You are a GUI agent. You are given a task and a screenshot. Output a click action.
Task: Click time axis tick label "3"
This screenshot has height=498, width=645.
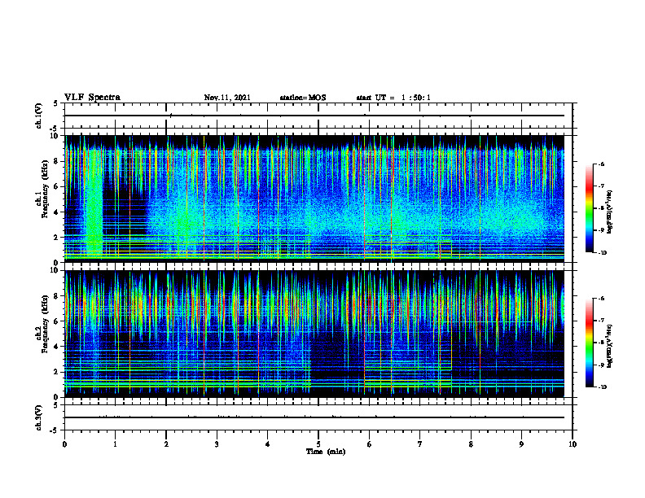coord(217,444)
